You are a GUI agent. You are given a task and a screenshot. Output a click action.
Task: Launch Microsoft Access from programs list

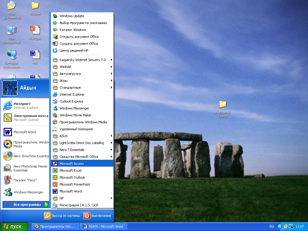coord(82,163)
